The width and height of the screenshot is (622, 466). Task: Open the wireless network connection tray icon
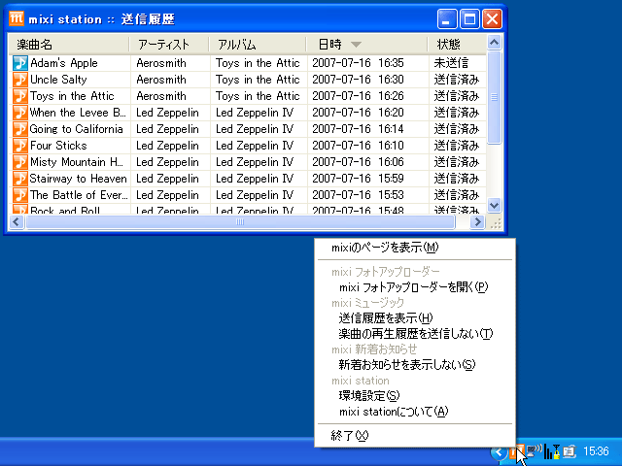[534, 450]
